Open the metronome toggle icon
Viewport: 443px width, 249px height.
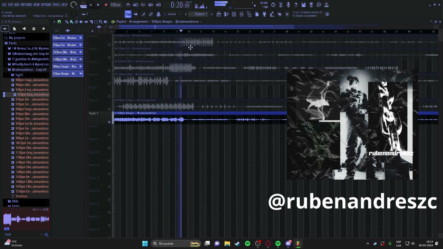[128, 5]
